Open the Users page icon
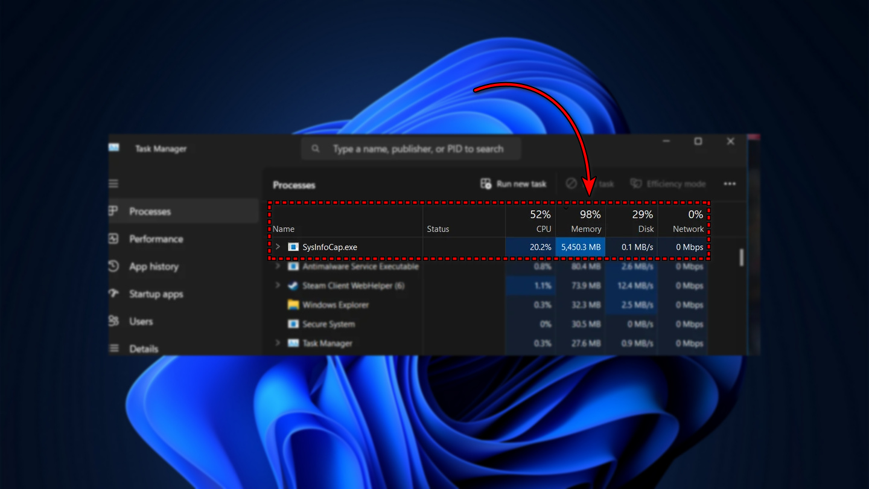Image resolution: width=869 pixels, height=489 pixels. point(113,321)
